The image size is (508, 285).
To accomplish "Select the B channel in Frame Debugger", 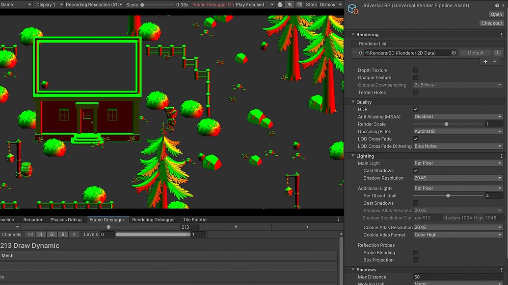I will [63, 235].
